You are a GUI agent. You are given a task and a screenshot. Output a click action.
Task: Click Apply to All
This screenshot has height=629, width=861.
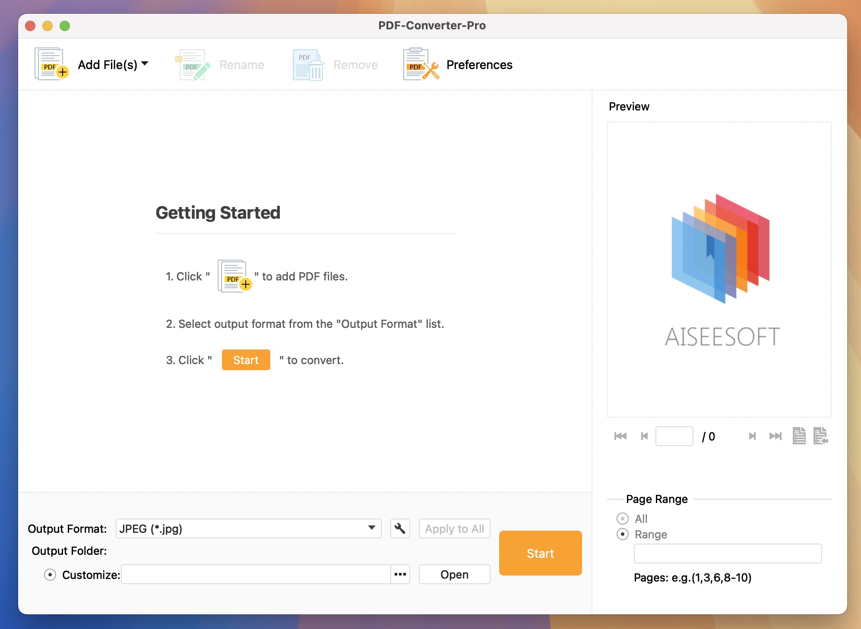(454, 528)
